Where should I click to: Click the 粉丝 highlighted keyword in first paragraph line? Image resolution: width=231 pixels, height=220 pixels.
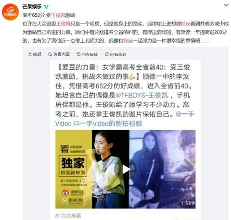click(186, 24)
